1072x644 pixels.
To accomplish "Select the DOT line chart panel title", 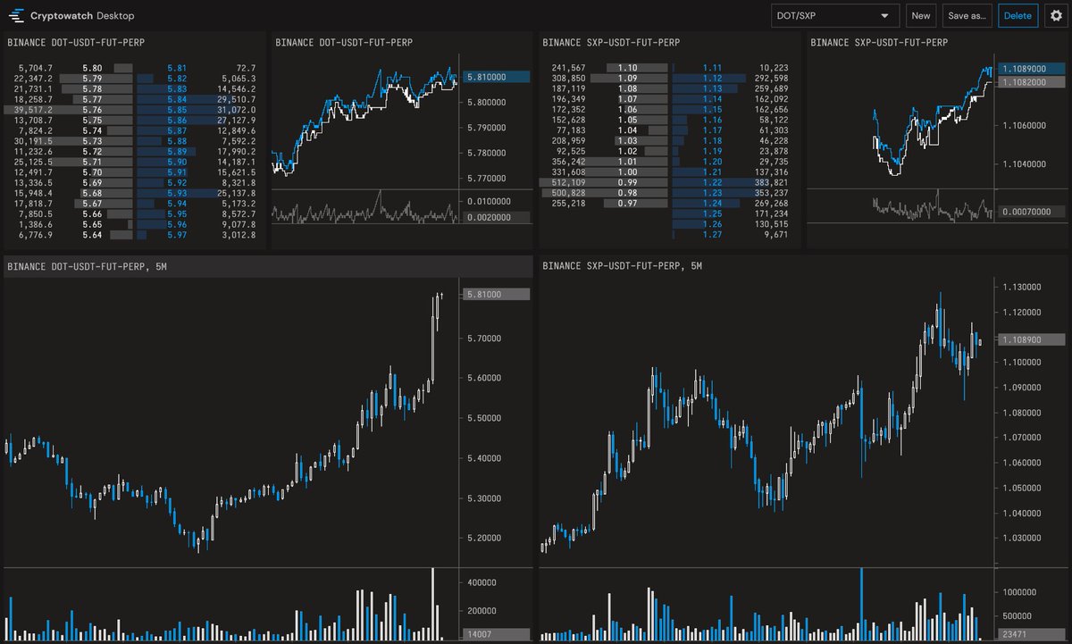I will pos(345,42).
